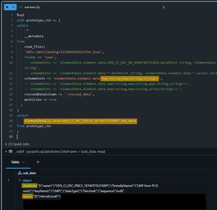217x210 pixels.
Task: Click the semicolon on line 22
Action: tap(18, 131)
